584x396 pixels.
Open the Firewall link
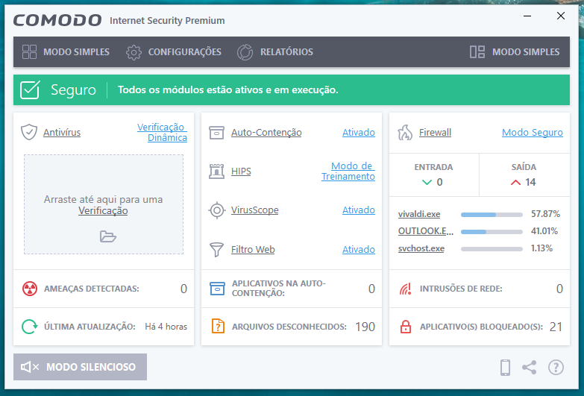pyautogui.click(x=435, y=133)
